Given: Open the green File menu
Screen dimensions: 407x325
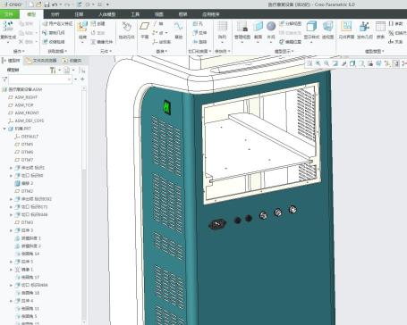Looking at the screenshot, I should 9,14.
